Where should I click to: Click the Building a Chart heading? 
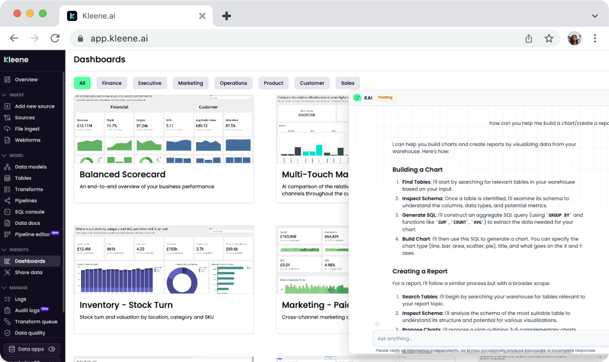(x=417, y=170)
